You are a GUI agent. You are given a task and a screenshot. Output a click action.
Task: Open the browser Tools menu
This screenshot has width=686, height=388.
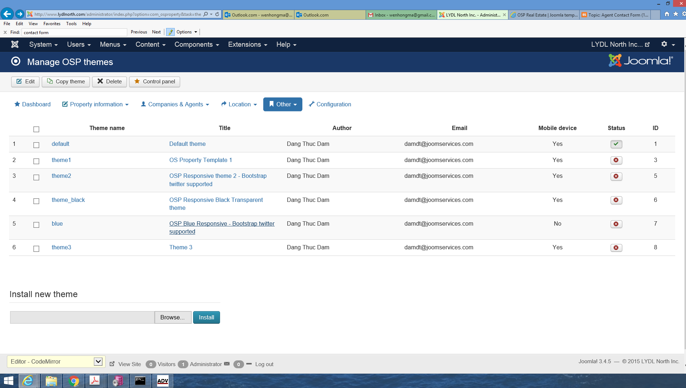pos(71,24)
